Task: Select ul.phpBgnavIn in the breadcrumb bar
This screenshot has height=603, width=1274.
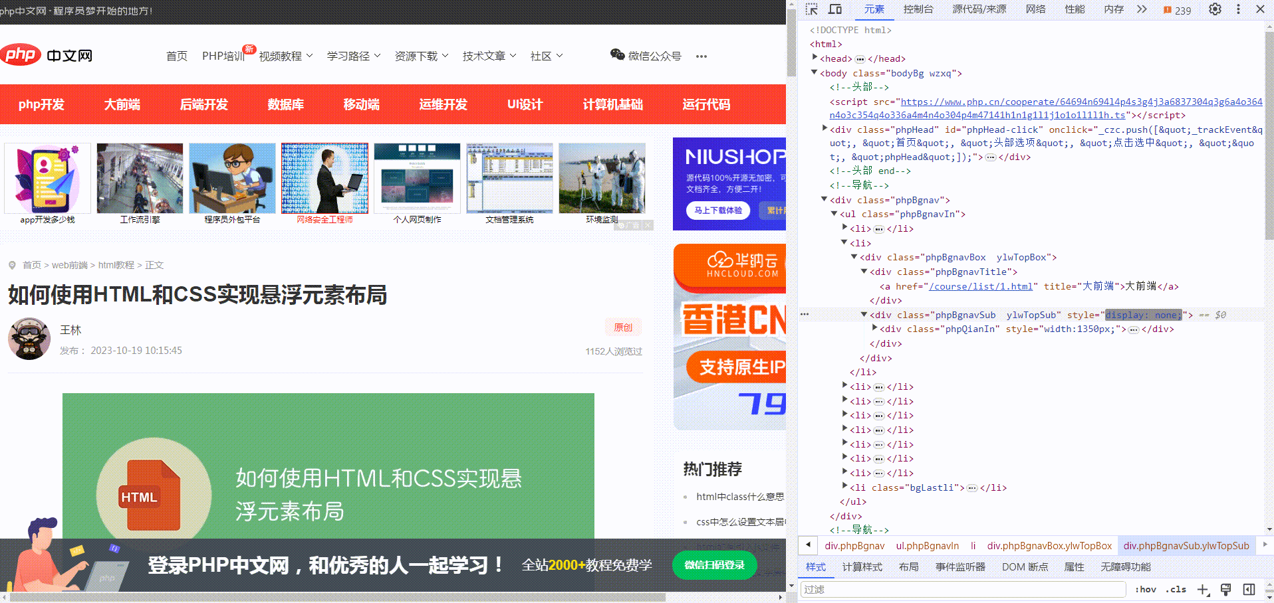Action: pos(928,546)
